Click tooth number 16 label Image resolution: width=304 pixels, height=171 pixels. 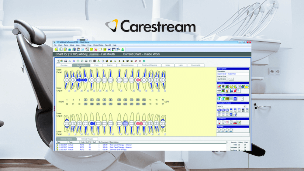coord(163,100)
